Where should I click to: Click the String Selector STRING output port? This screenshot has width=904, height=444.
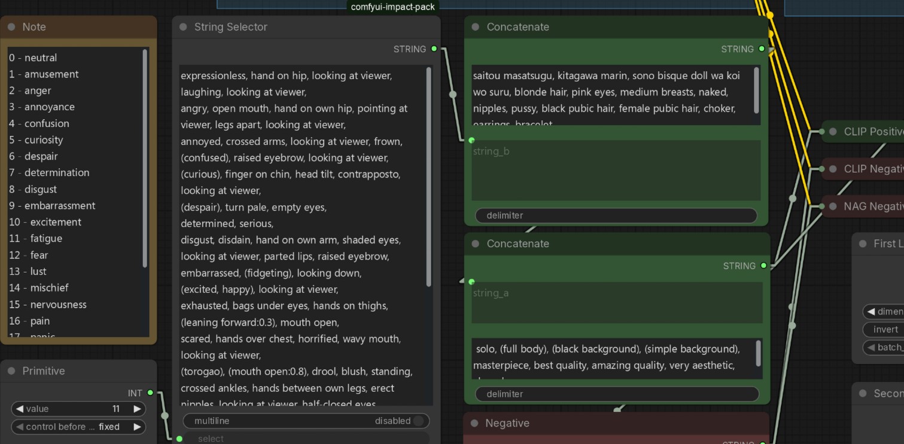click(434, 49)
